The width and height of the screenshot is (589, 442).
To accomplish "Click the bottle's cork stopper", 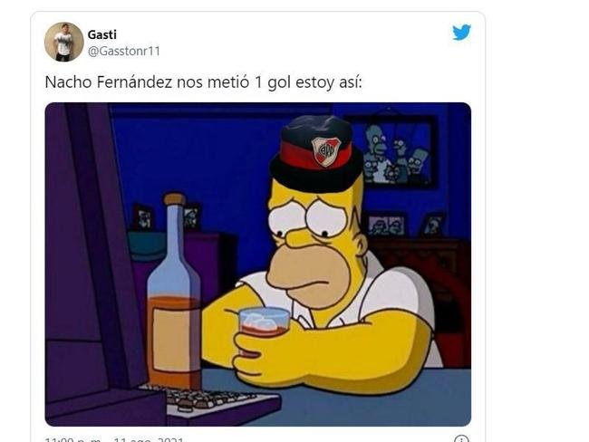I will click(174, 199).
